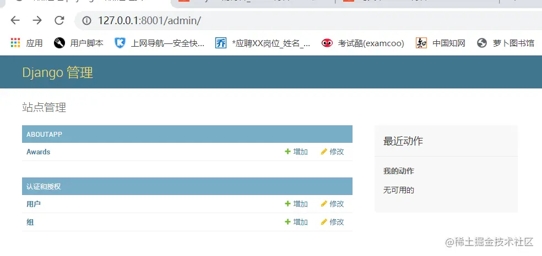Select the 无可用的 text
This screenshot has height=256, width=542.
pos(399,190)
